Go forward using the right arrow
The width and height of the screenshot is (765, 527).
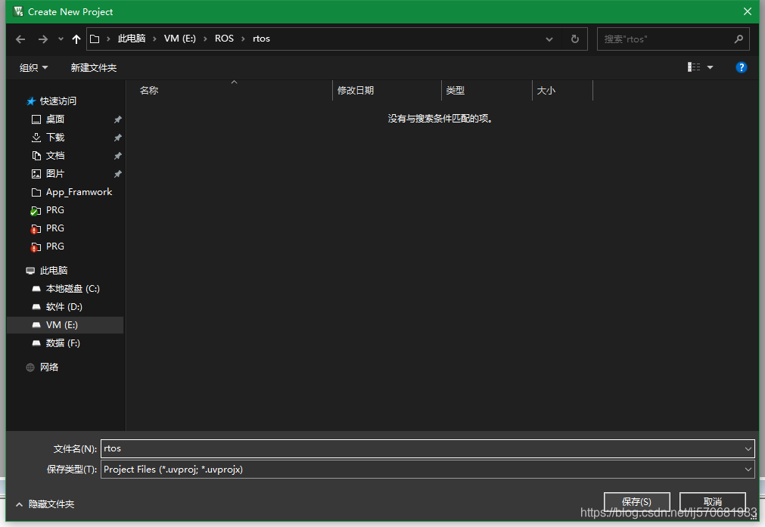click(43, 39)
